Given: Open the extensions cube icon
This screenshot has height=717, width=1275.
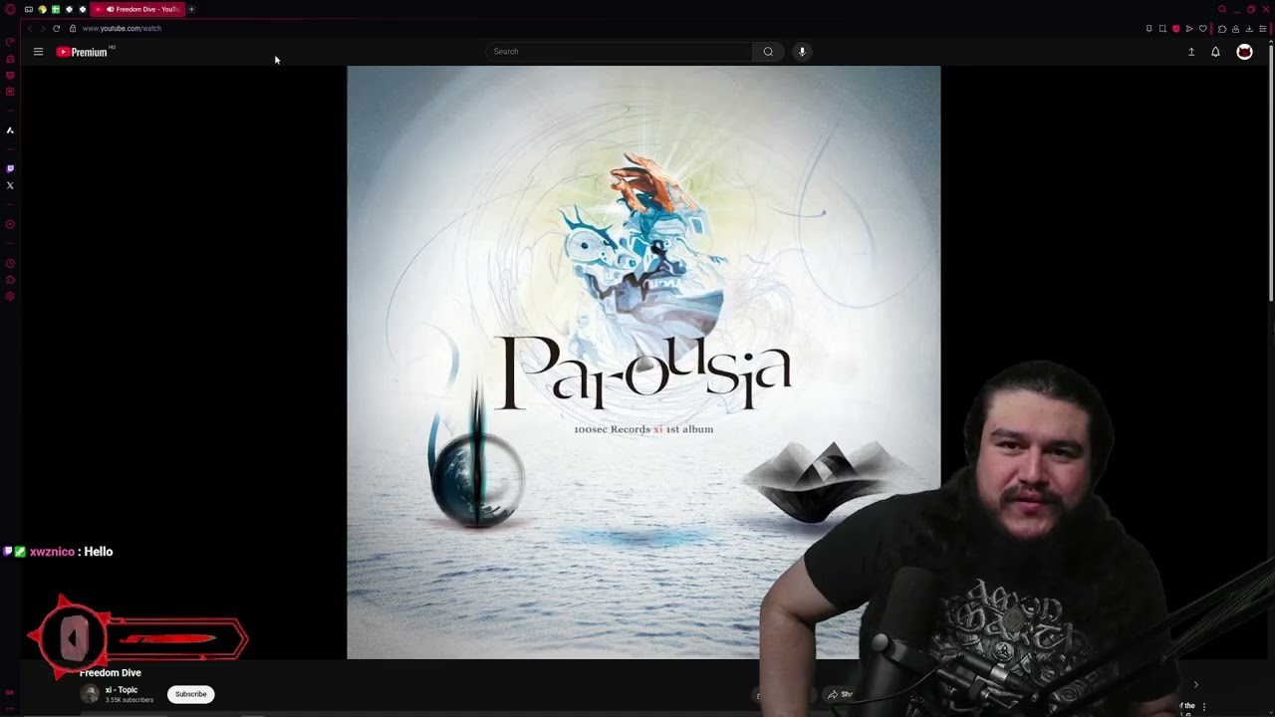Looking at the screenshot, I should pyautogui.click(x=1222, y=29).
